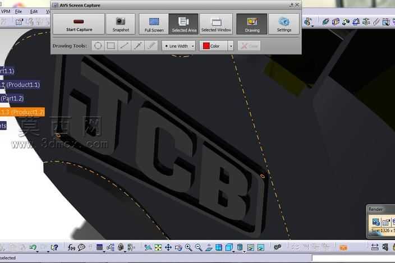This screenshot has height=263, width=395.
Task: Click the undo arrow icon
Action: (33, 247)
